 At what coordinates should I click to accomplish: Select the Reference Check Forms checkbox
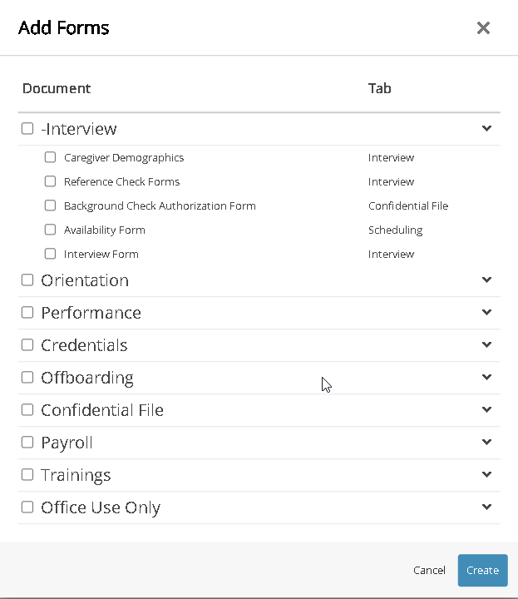pos(51,181)
